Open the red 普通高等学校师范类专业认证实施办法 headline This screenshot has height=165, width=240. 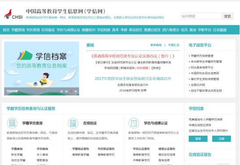133,56
